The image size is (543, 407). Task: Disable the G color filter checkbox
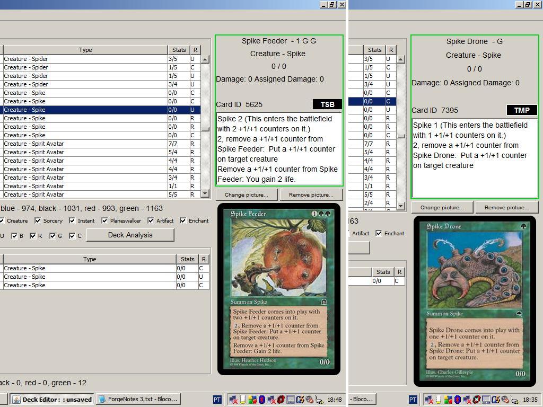tap(52, 236)
